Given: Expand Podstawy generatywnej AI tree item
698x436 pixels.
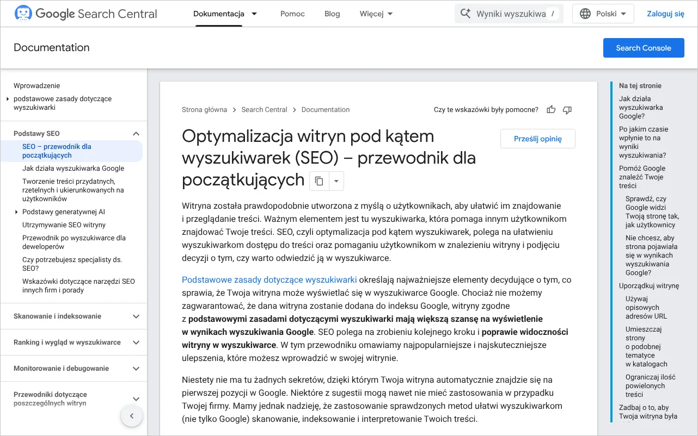Looking at the screenshot, I should click(17, 212).
